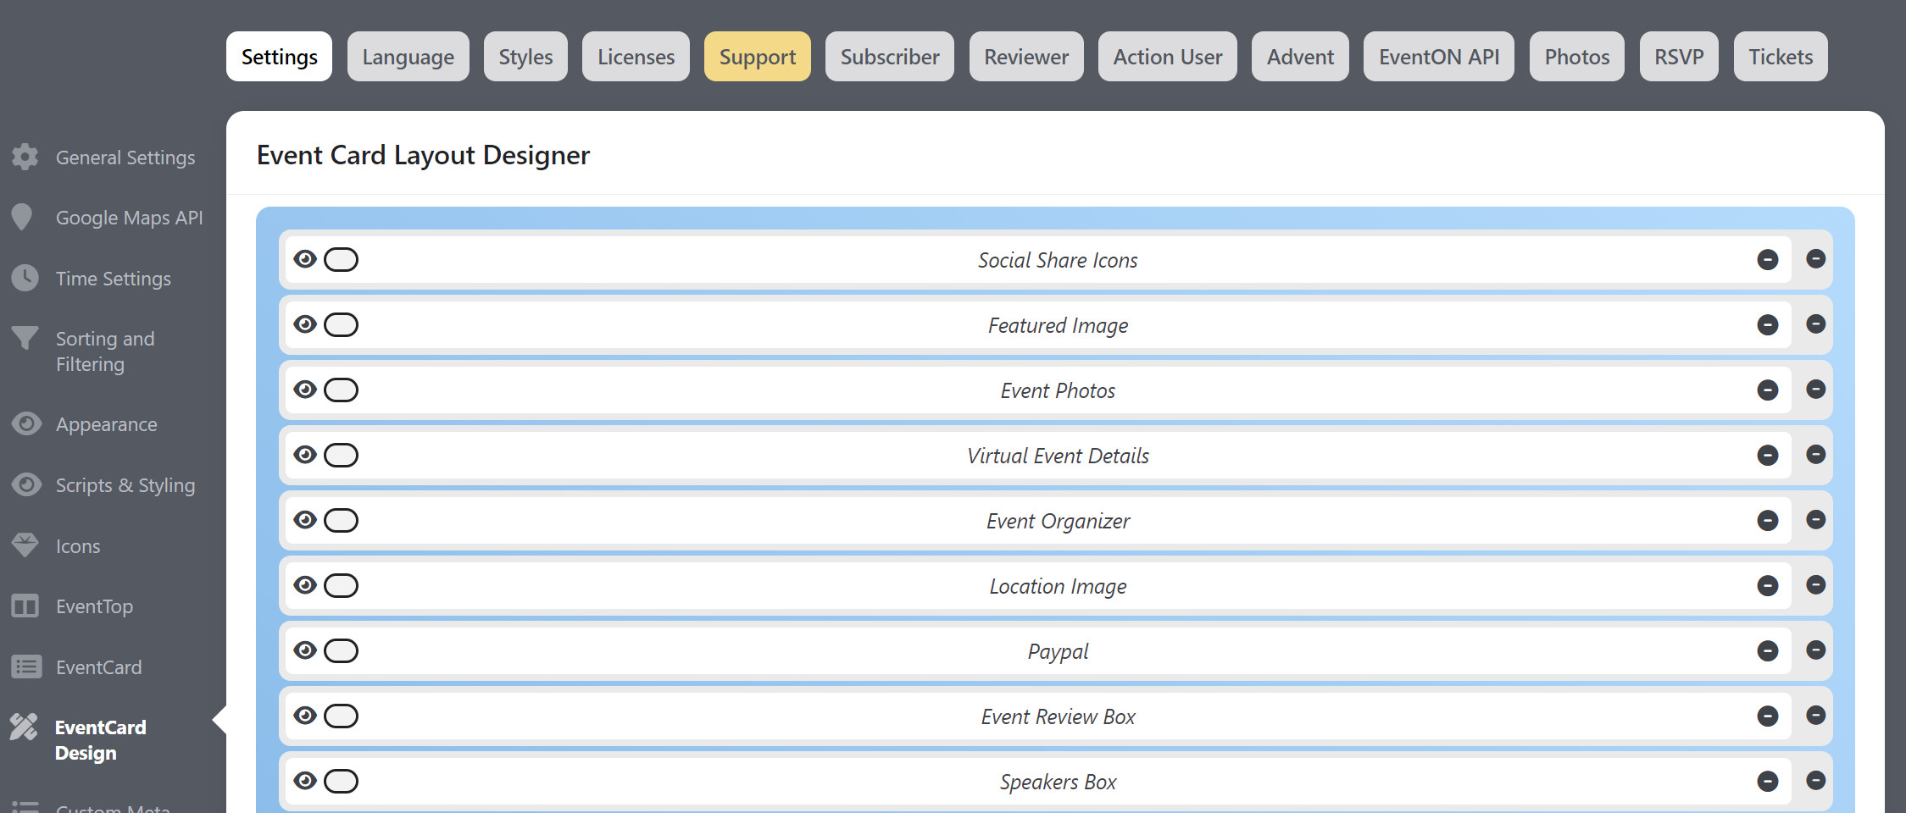The height and width of the screenshot is (813, 1906).
Task: Click the Event Organizer row label
Action: coord(1058,521)
